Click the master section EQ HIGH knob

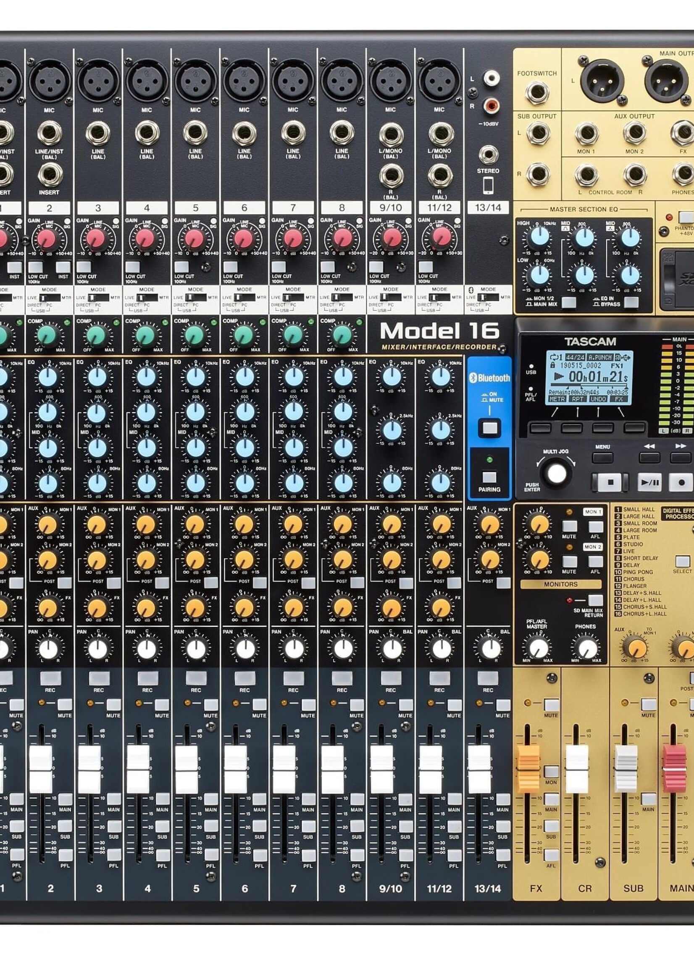point(539,237)
